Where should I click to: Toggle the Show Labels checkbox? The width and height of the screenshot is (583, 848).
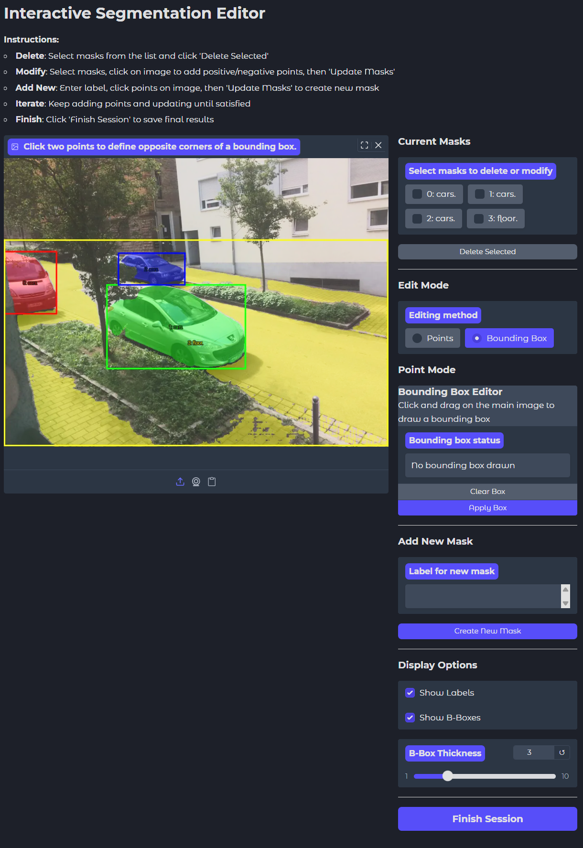coord(410,693)
